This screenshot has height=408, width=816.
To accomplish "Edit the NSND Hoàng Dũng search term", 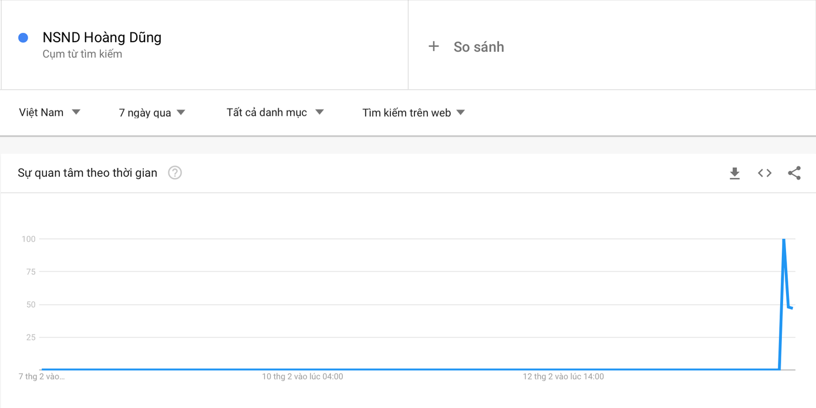I will coord(102,38).
